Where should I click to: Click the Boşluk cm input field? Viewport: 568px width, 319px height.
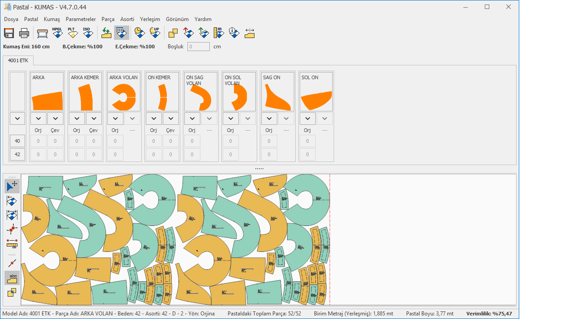click(198, 47)
